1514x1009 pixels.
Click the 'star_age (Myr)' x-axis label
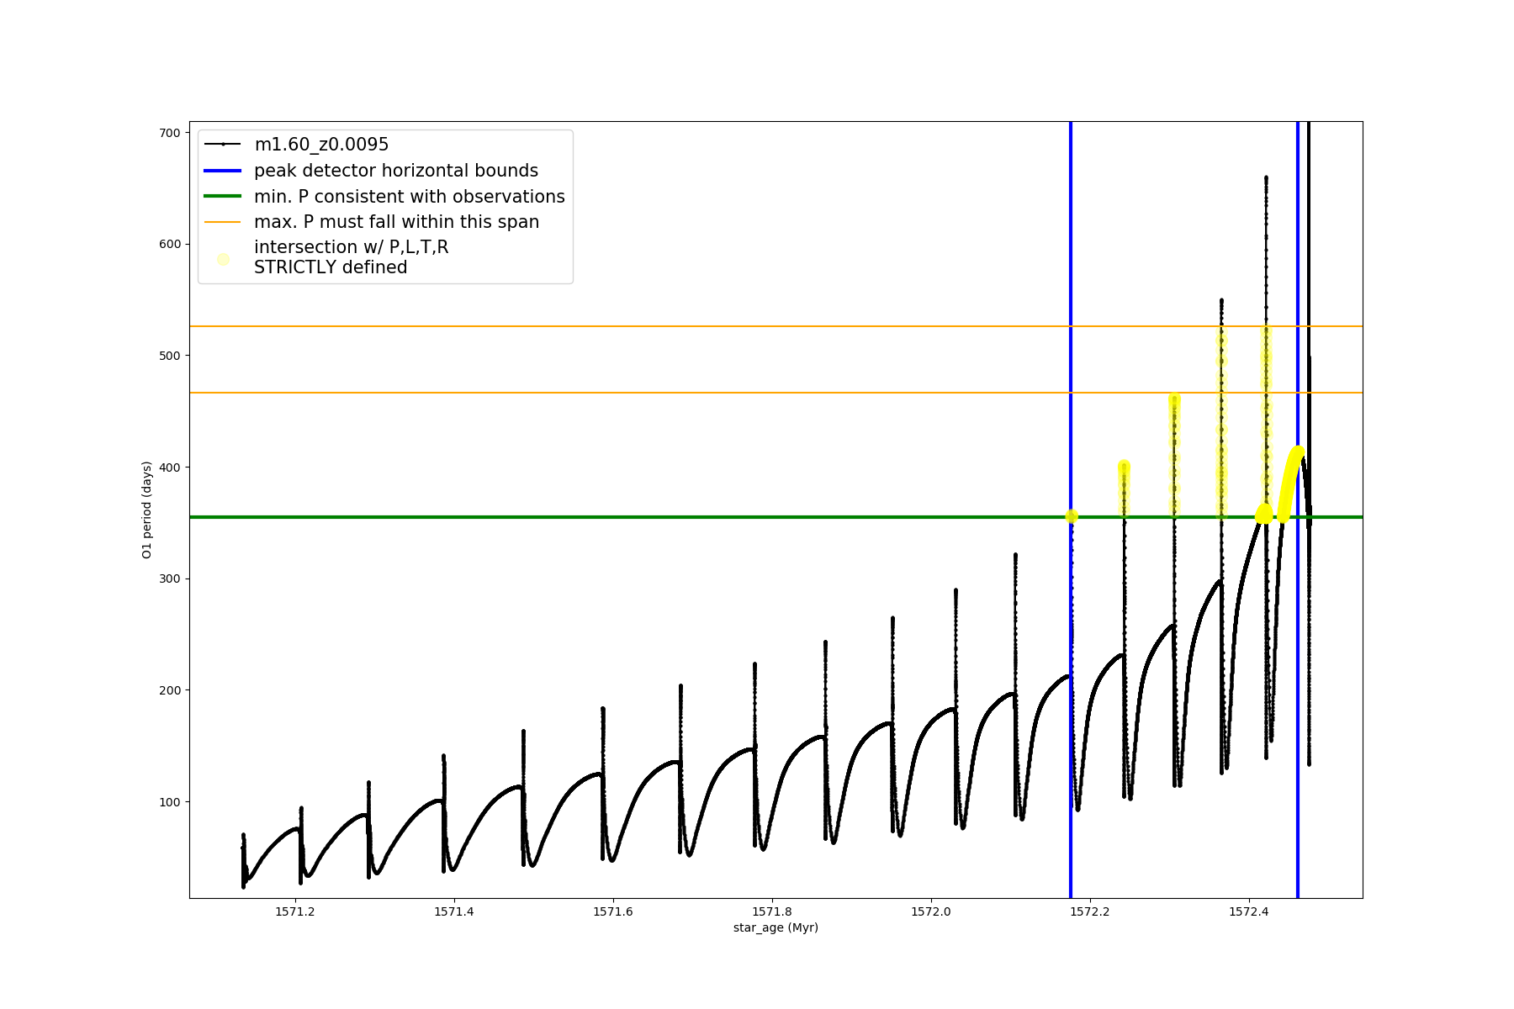[776, 927]
